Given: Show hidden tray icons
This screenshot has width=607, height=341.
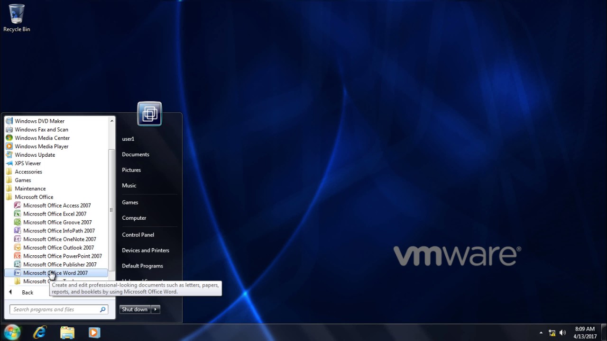Looking at the screenshot, I should tap(541, 333).
